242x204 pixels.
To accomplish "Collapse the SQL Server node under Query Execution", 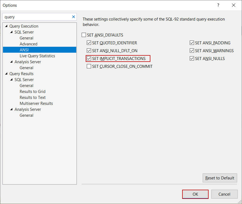I will coord(11,32).
